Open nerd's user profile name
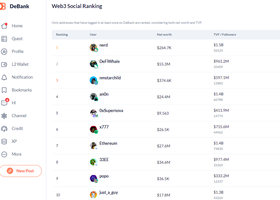Viewport: 280px width, 200px height. (x=104, y=45)
